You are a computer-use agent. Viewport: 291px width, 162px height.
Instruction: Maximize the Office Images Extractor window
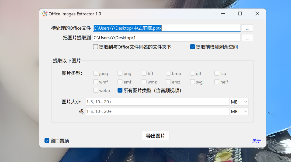tap(240, 13)
